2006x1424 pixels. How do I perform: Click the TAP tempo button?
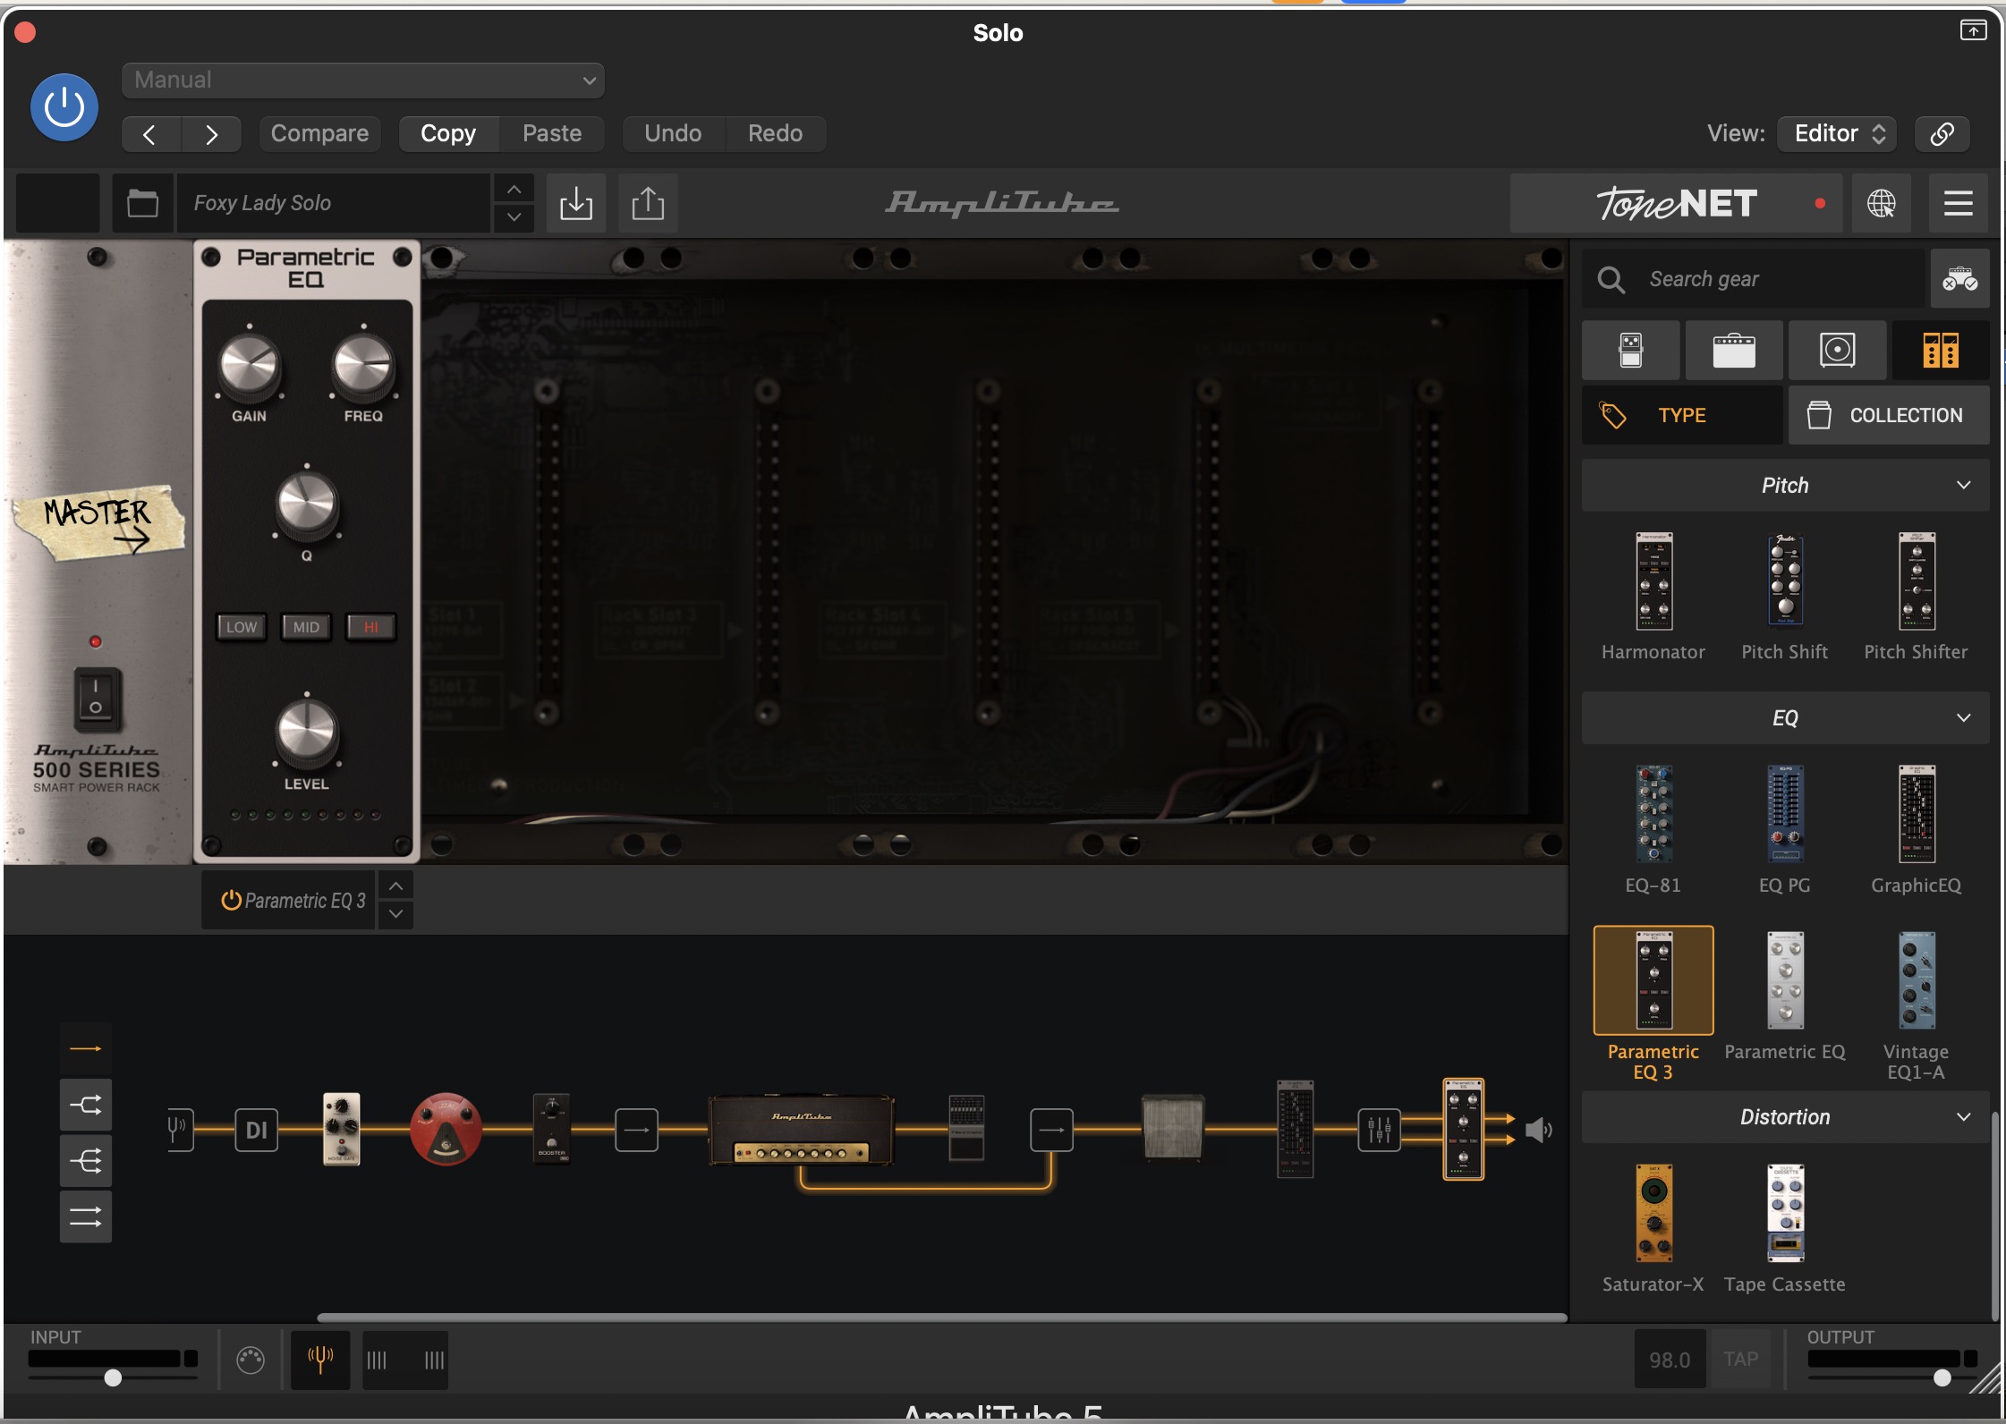point(1740,1360)
